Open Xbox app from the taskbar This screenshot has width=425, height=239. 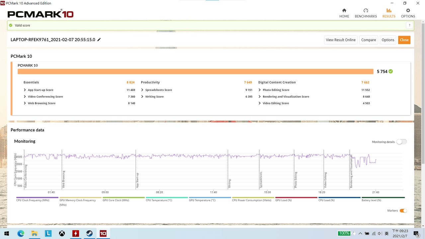click(x=62, y=233)
